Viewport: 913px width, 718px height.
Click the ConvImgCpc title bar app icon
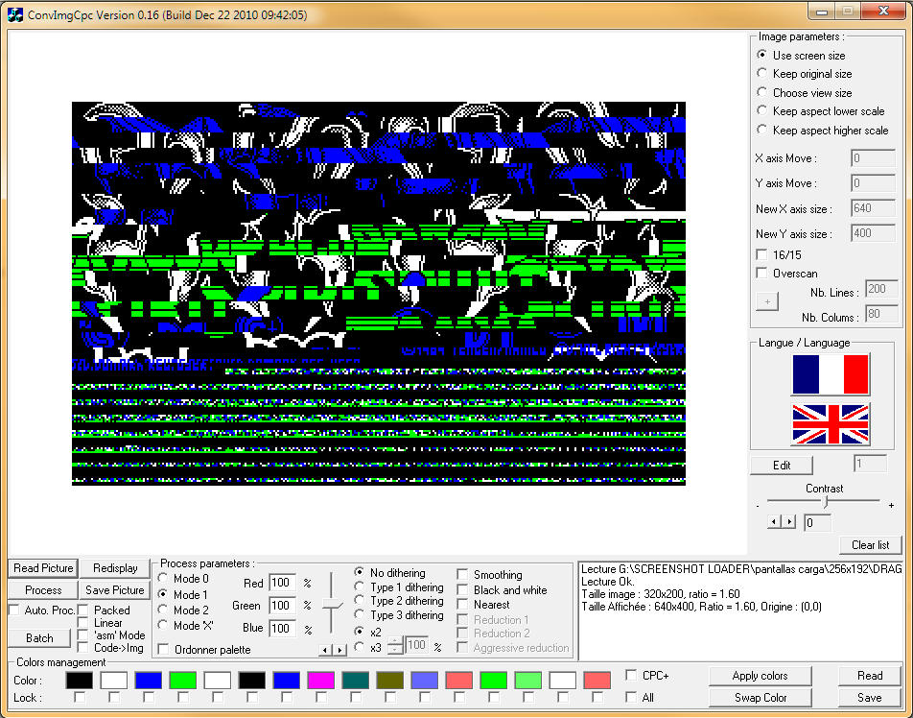tap(14, 14)
